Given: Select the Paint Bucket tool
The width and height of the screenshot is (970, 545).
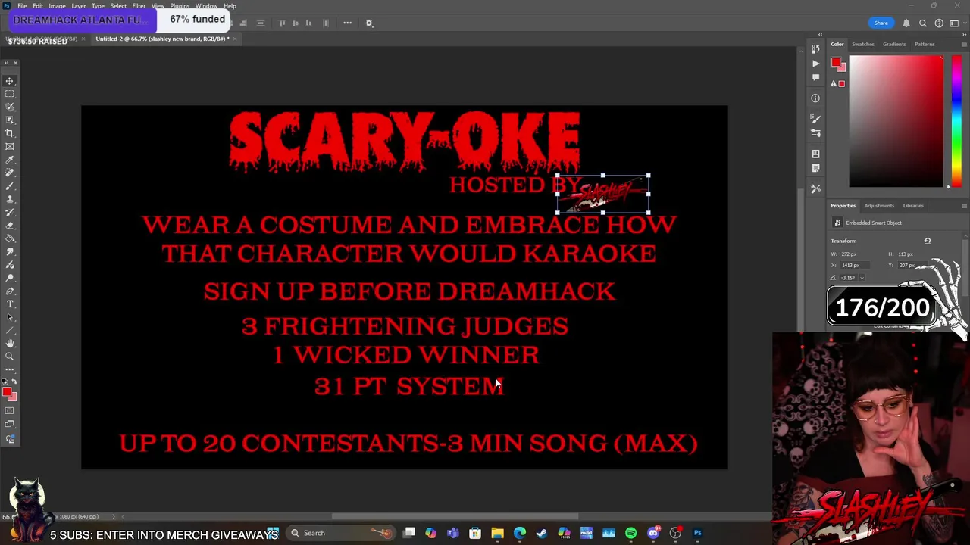Looking at the screenshot, I should (x=10, y=238).
